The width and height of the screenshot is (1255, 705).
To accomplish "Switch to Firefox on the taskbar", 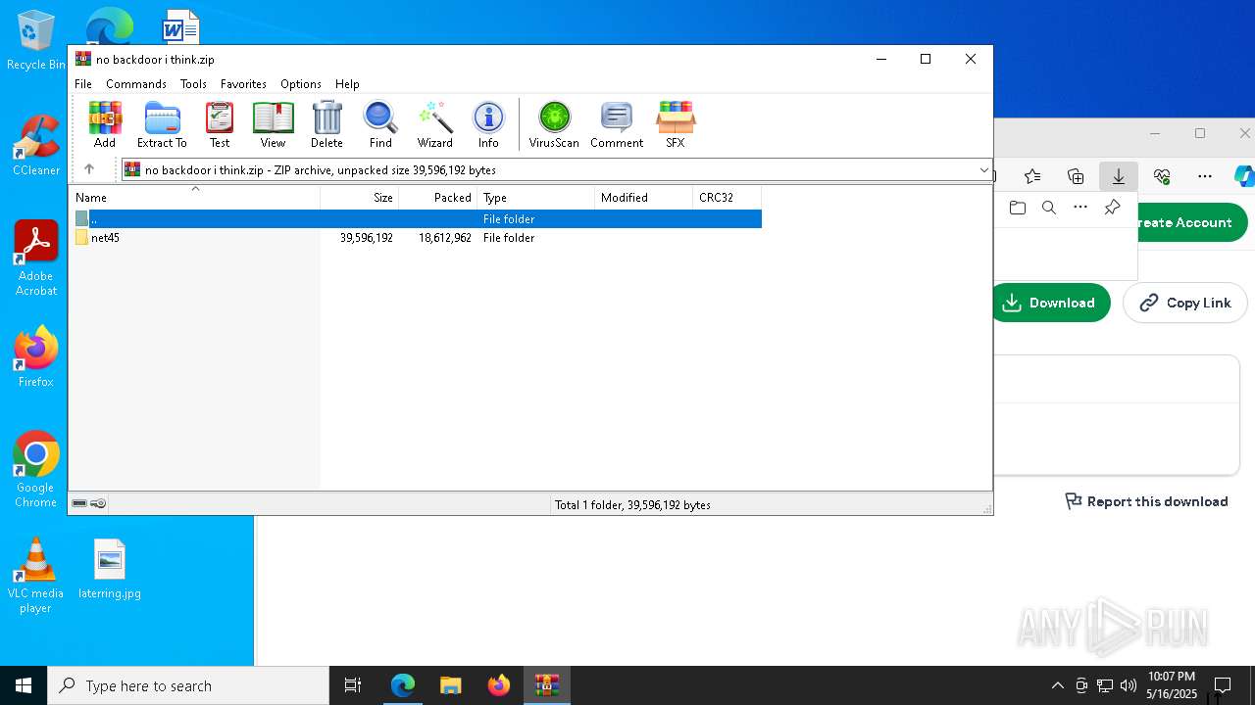I will [x=498, y=685].
